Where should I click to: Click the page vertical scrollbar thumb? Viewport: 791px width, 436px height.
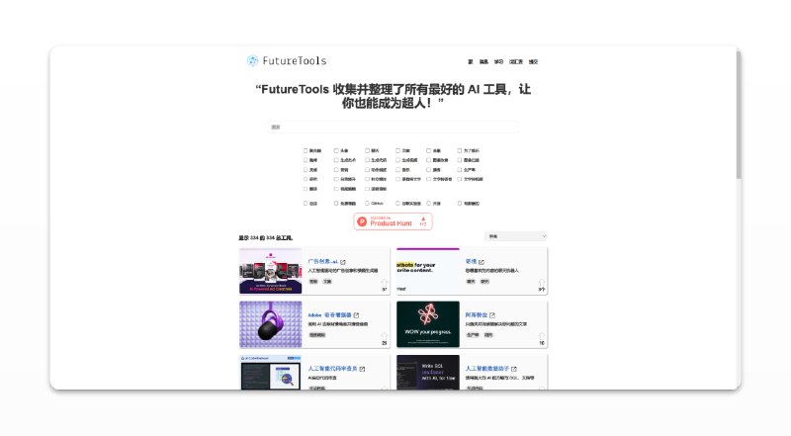(x=739, y=115)
